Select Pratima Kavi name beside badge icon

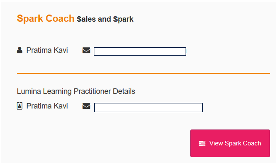pyautogui.click(x=47, y=106)
